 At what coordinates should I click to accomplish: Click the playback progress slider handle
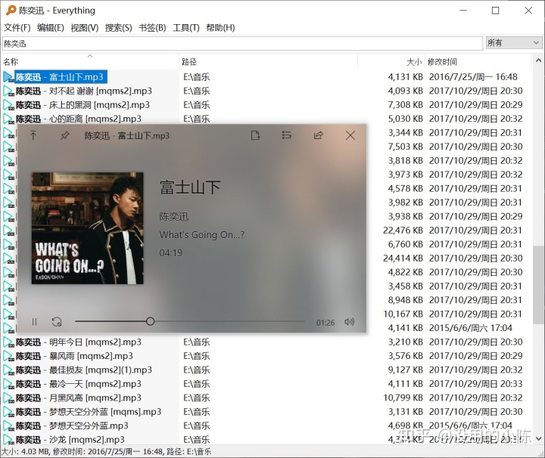pyautogui.click(x=150, y=321)
